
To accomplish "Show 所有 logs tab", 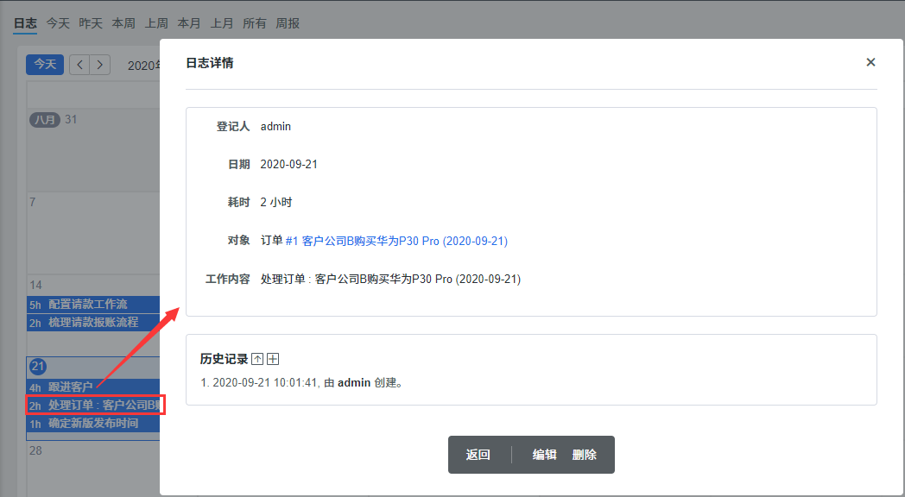I will point(255,23).
